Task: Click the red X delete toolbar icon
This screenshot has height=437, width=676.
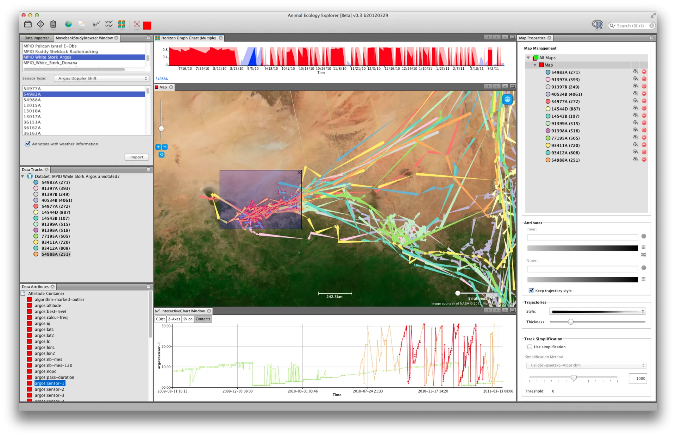Action: pos(137,25)
